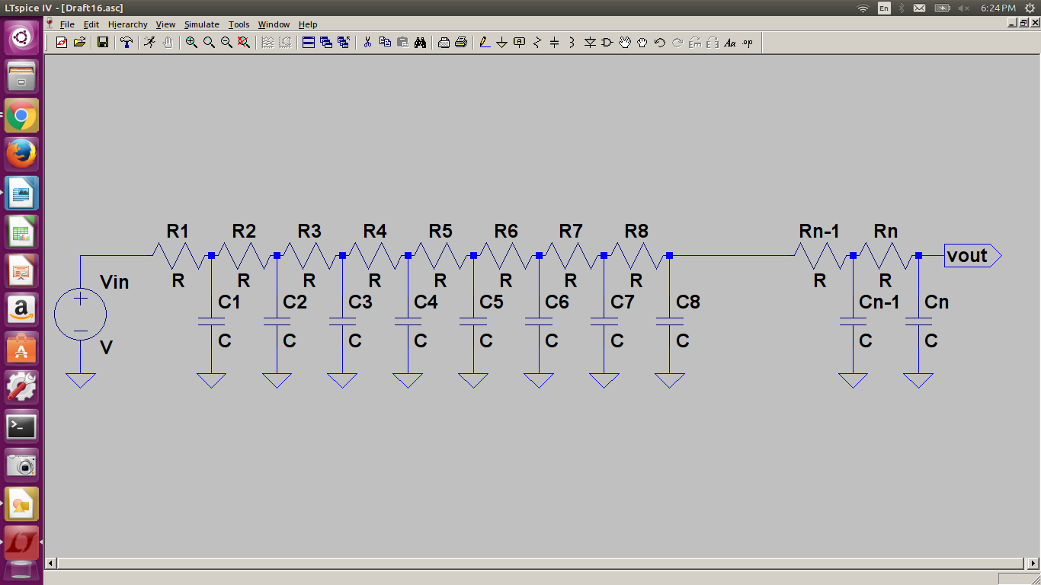Open the Component selection dialog
This screenshot has width=1041, height=585.
pyautogui.click(x=606, y=43)
